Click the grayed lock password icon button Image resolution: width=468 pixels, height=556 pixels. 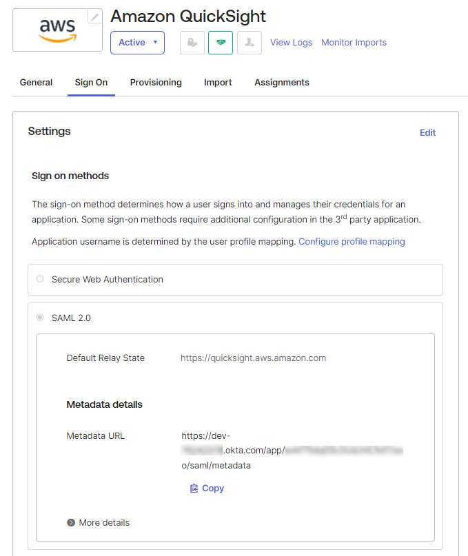tap(192, 43)
